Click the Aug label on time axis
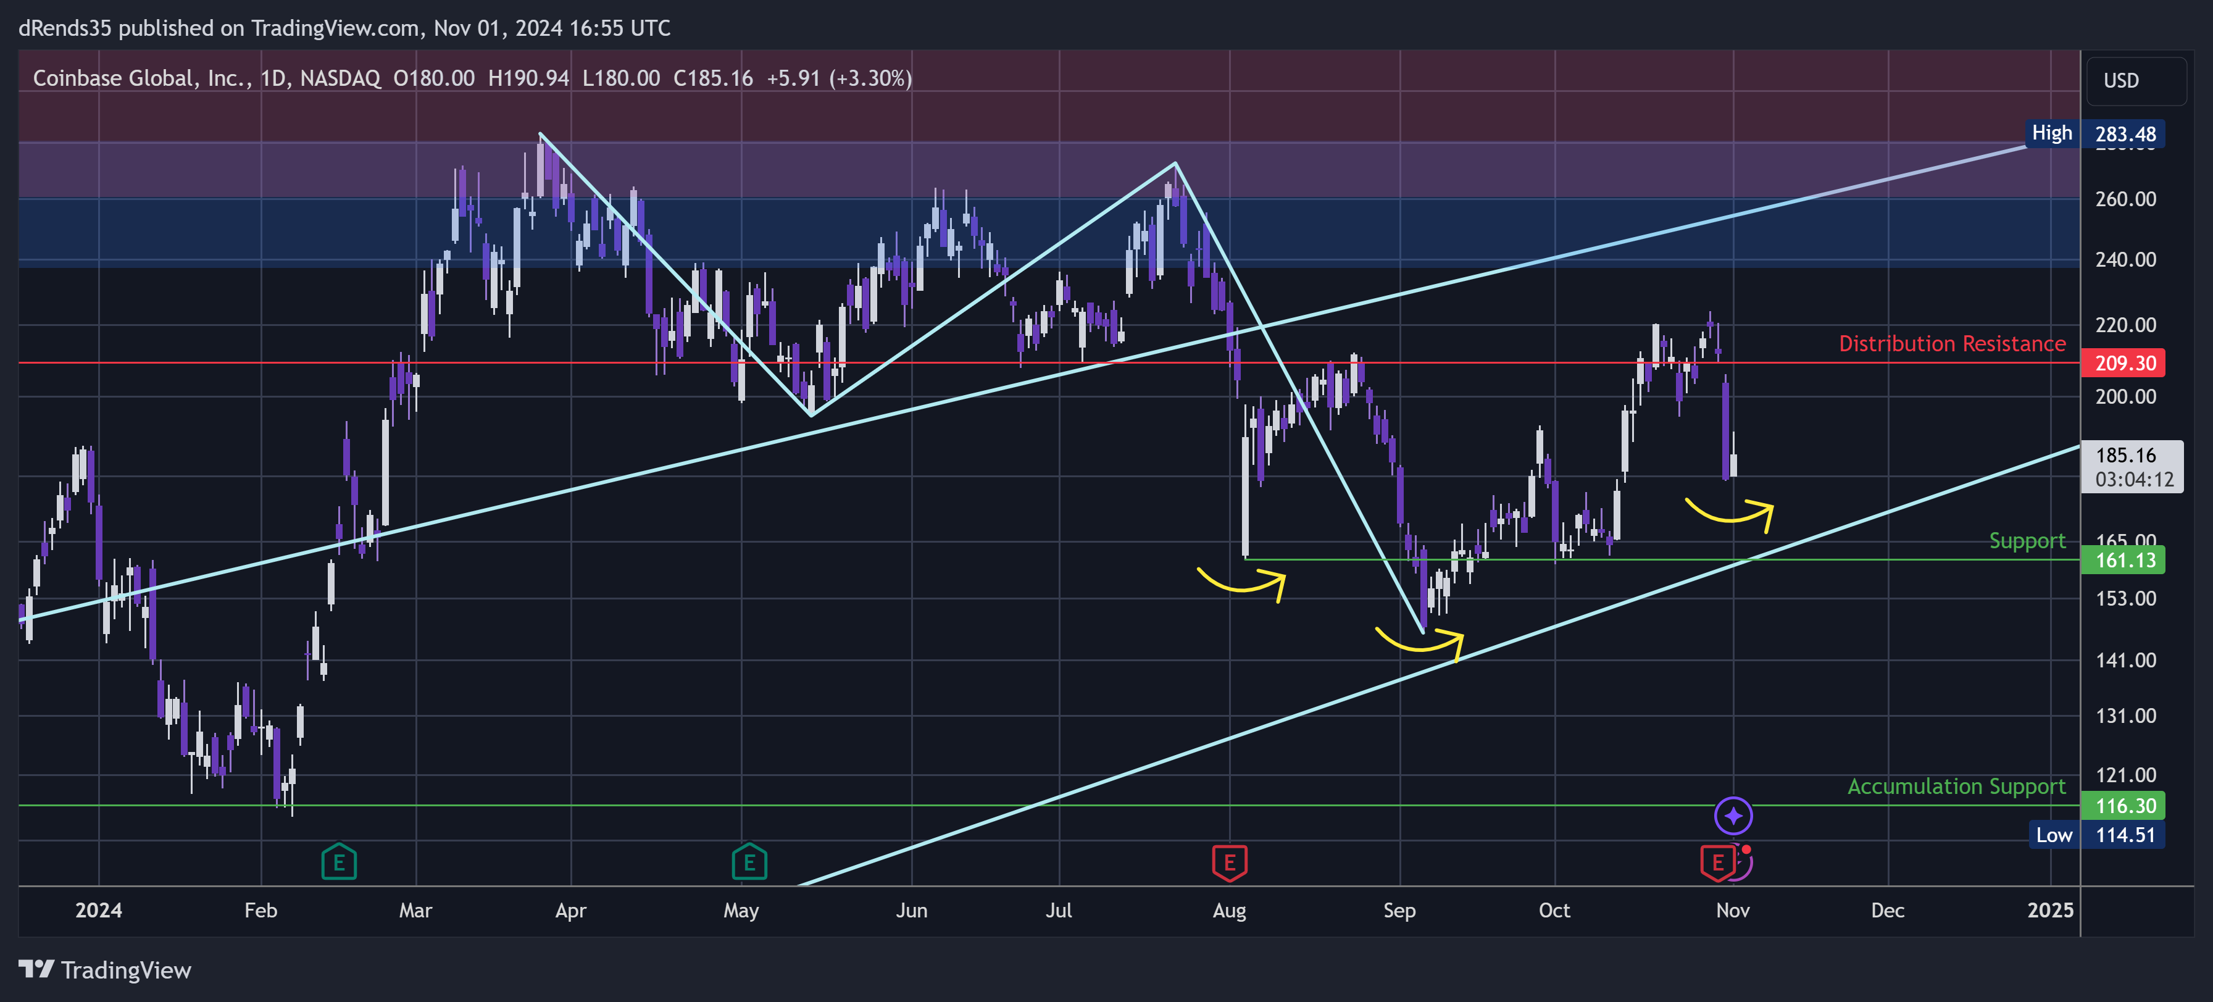The image size is (2213, 1002). pyautogui.click(x=1230, y=910)
